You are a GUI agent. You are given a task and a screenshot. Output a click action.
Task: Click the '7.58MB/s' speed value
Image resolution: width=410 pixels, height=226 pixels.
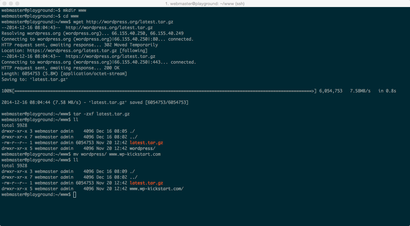pyautogui.click(x=360, y=91)
